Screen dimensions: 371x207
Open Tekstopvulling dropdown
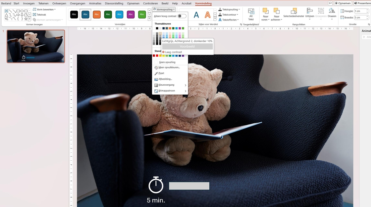point(229,10)
